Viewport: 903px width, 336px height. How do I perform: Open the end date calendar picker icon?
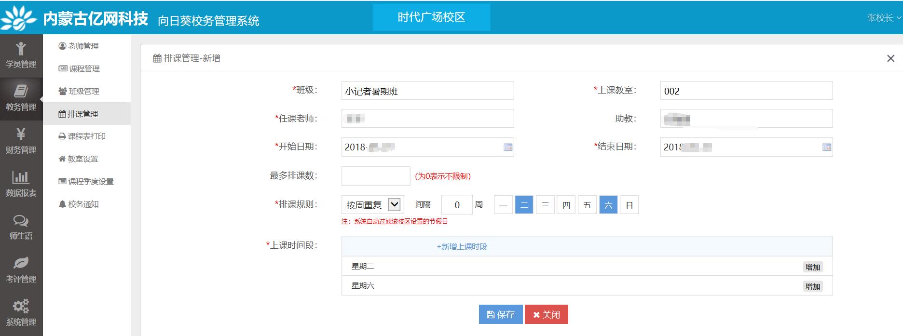(826, 147)
